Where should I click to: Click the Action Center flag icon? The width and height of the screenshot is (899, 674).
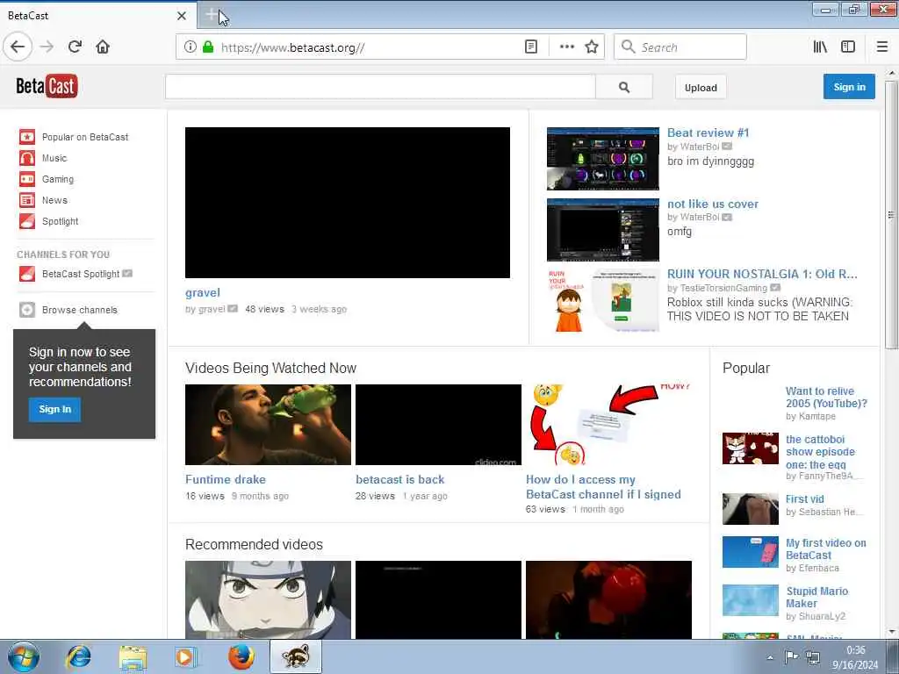[791, 656]
